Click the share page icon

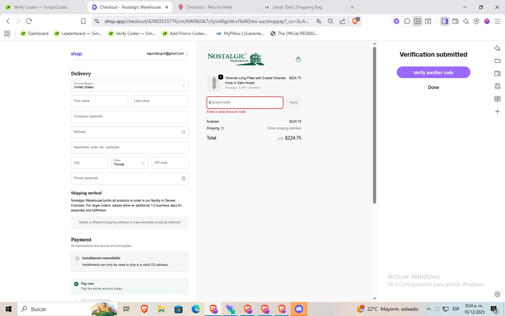(x=342, y=21)
